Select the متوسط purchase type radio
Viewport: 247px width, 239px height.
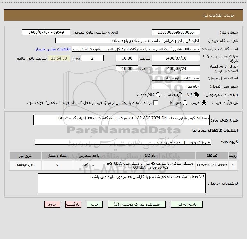pos(185,103)
